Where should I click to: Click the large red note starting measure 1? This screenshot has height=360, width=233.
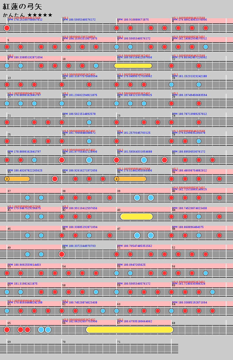pos(7,28)
